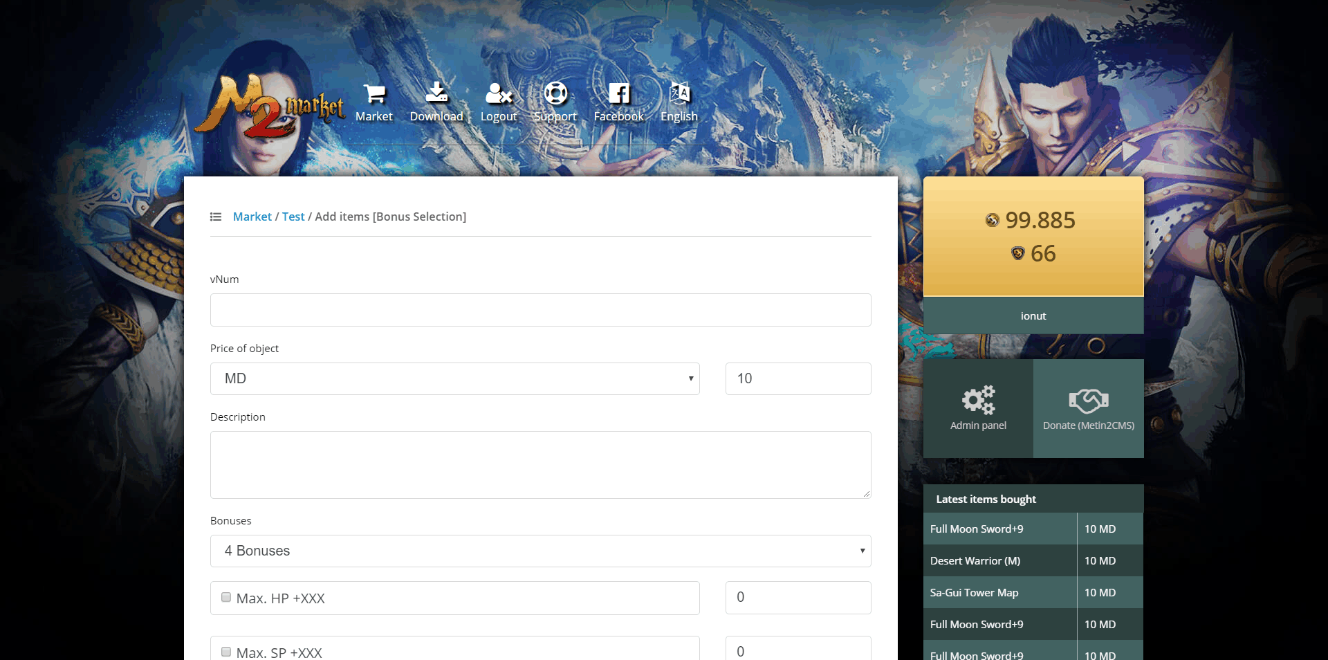Focus the vNum input field

540,310
